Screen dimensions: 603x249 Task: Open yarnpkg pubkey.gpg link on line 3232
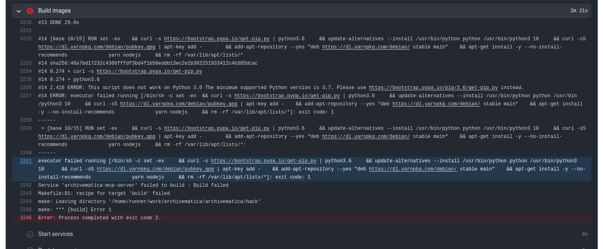click(97, 47)
